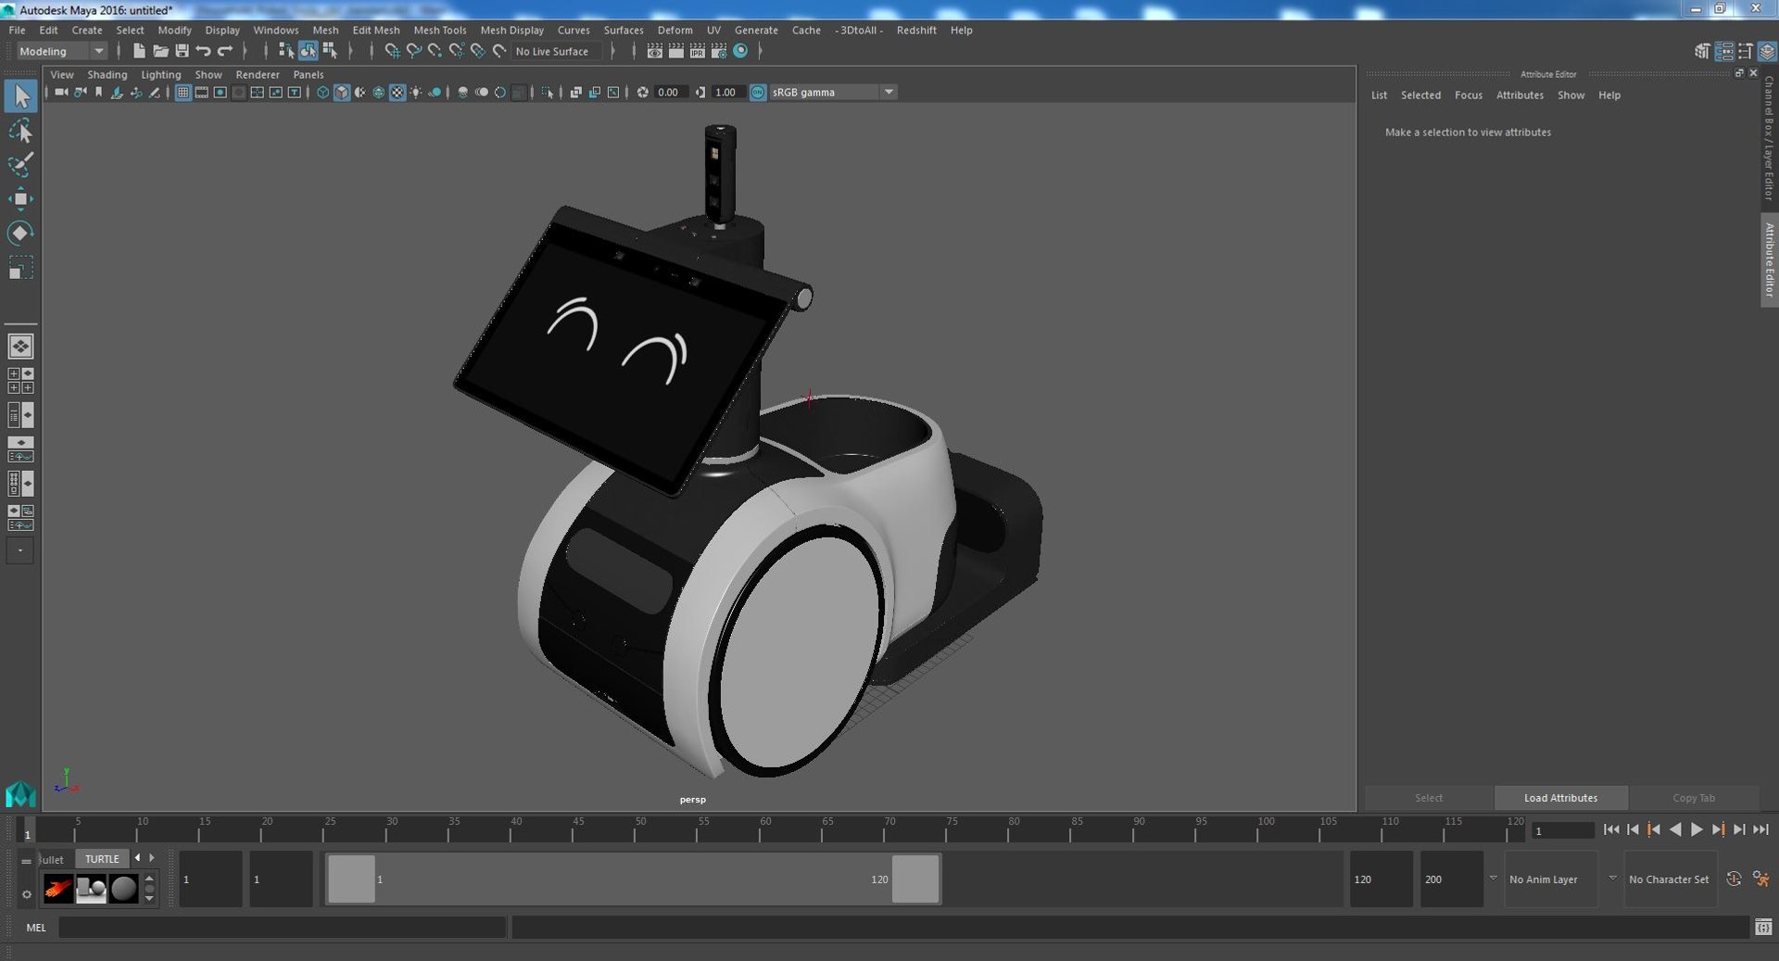1779x961 pixels.
Task: Click the four-view layout icon
Action: (x=20, y=381)
